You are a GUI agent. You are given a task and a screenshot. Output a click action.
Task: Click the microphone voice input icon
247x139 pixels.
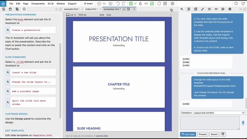(243, 123)
